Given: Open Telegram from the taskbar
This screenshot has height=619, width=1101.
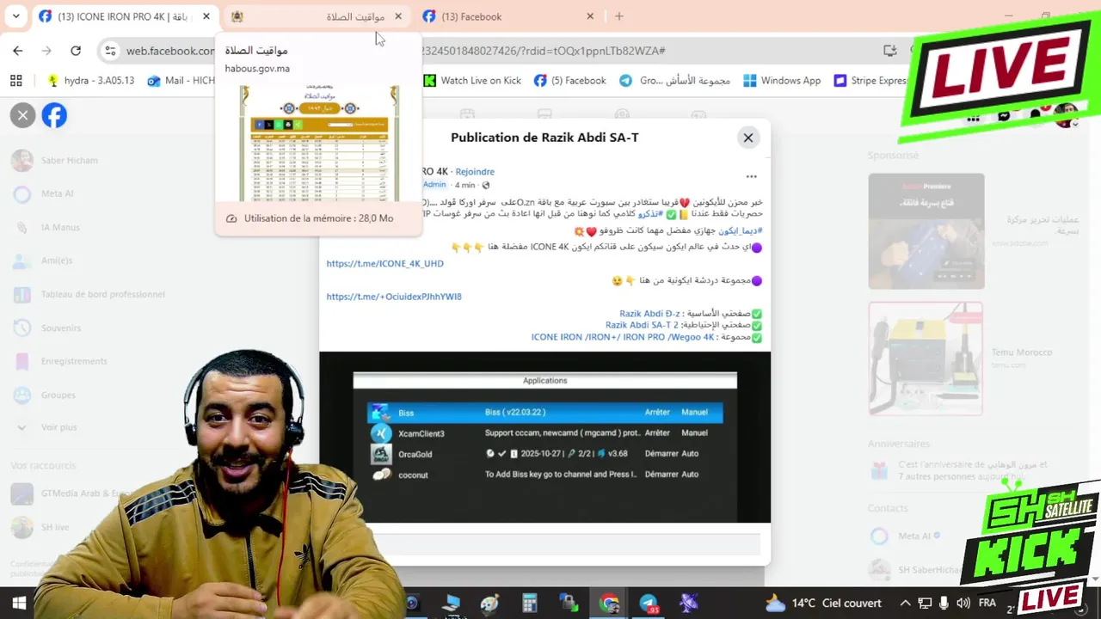Looking at the screenshot, I should [x=649, y=604].
